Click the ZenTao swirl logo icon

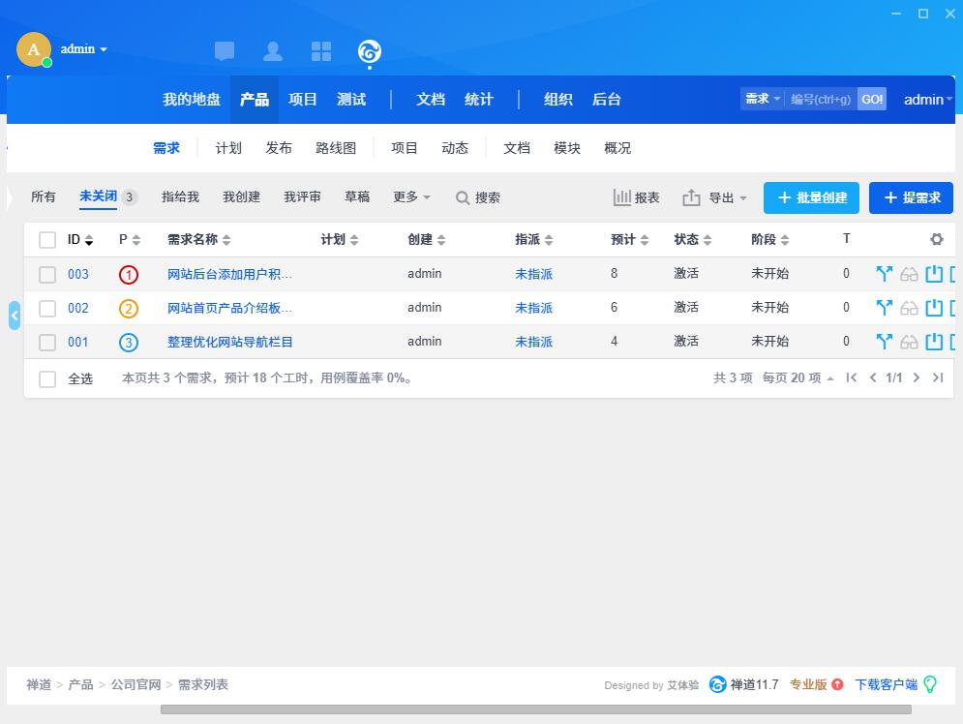point(369,51)
